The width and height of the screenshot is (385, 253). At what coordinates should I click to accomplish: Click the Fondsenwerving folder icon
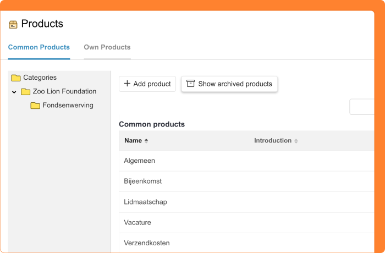pos(35,106)
